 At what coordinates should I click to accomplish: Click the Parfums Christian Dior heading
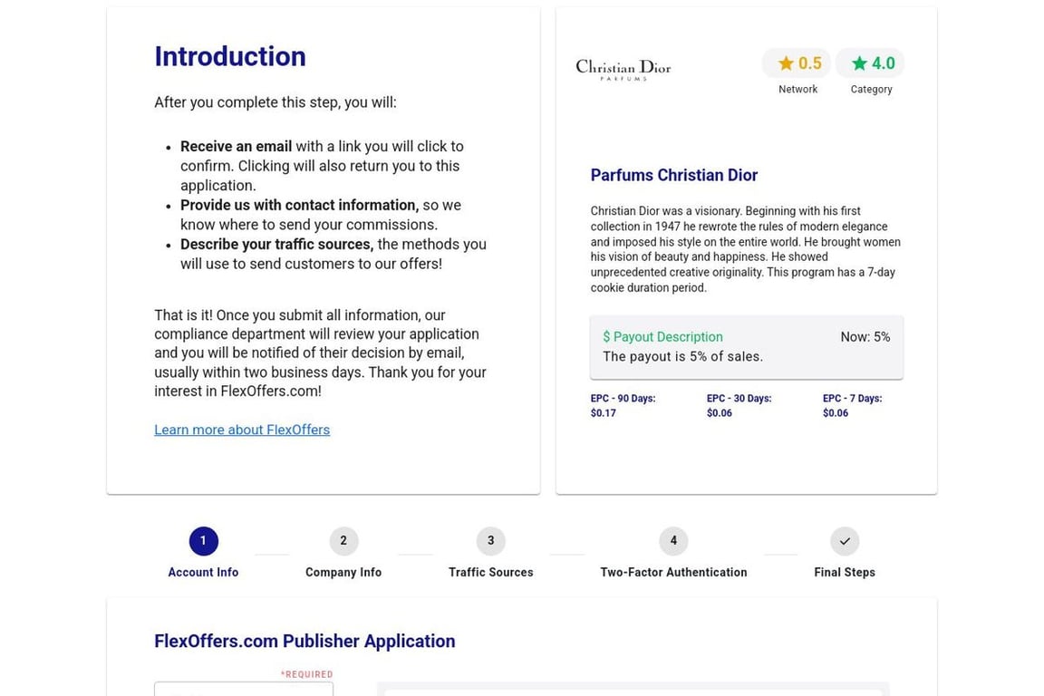pyautogui.click(x=674, y=175)
